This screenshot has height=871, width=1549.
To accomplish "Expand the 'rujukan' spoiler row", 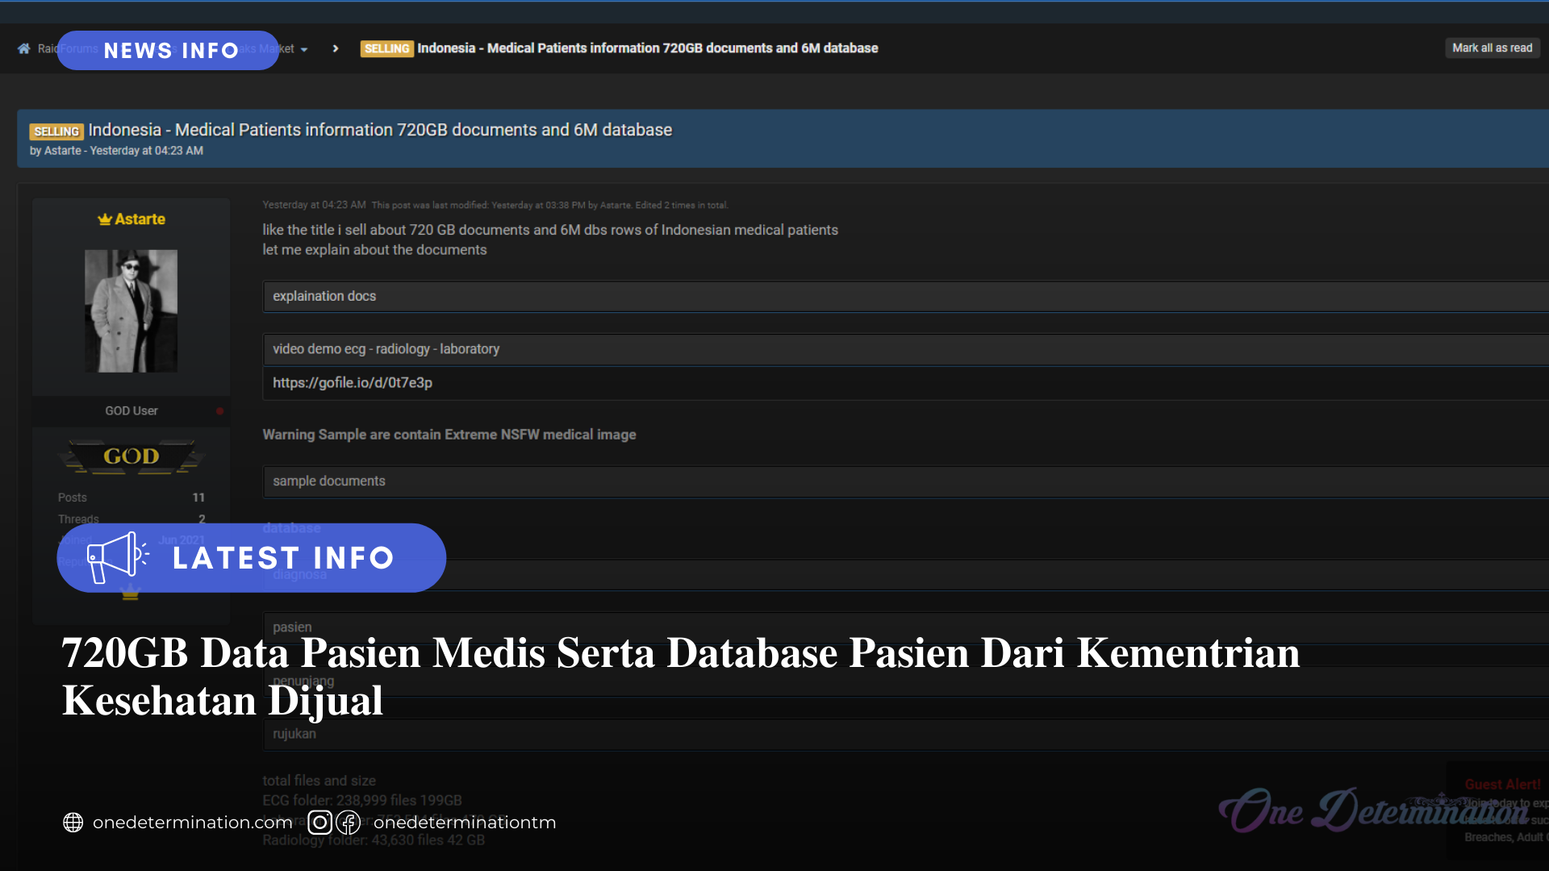I will 905,735.
